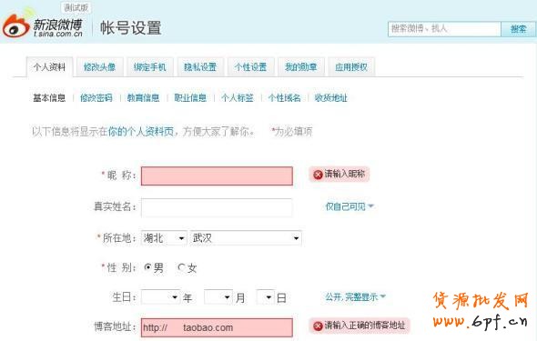Image resolution: width=537 pixels, height=341 pixels.
Task: Open the birthday year dropdown
Action: click(x=160, y=296)
